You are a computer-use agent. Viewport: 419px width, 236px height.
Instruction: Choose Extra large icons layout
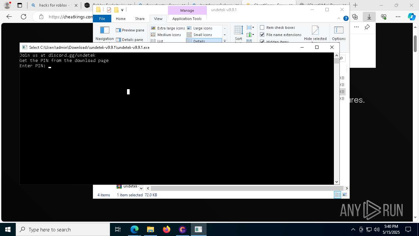pyautogui.click(x=168, y=28)
